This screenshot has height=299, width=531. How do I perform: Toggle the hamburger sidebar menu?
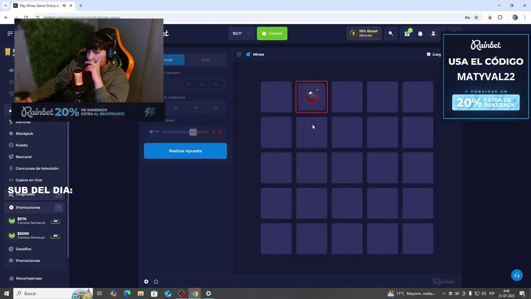(10, 34)
